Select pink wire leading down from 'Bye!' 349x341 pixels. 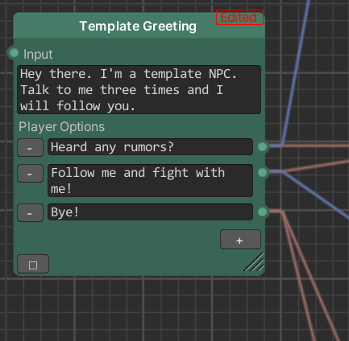(298, 276)
